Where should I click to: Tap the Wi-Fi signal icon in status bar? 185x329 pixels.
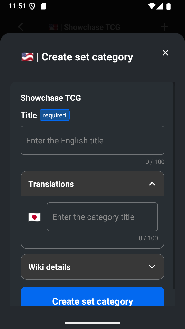click(152, 6)
